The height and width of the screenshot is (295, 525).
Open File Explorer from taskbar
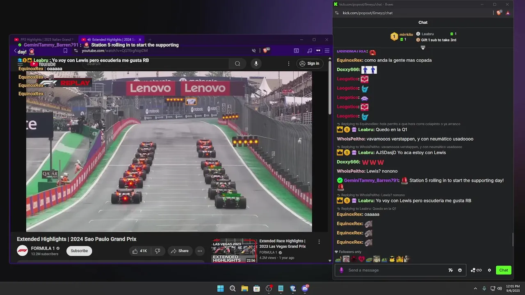point(244,288)
